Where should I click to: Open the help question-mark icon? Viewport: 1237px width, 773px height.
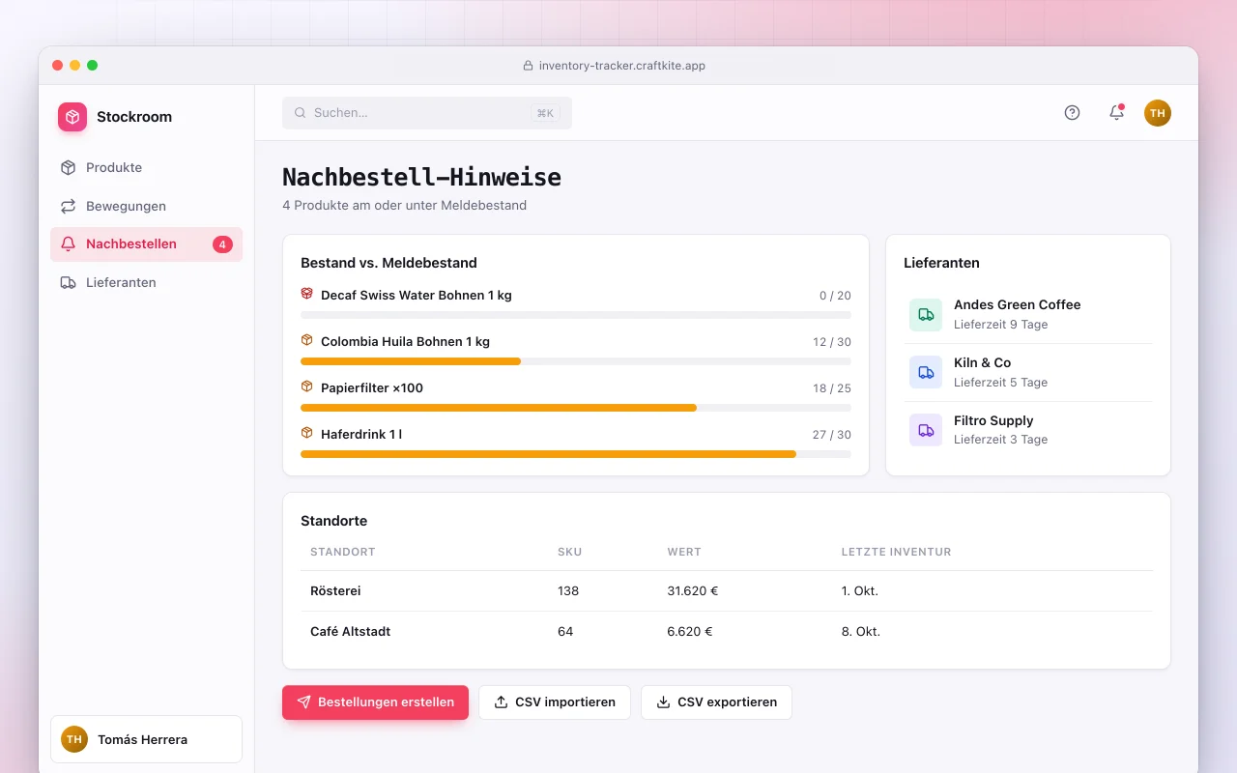pos(1072,113)
